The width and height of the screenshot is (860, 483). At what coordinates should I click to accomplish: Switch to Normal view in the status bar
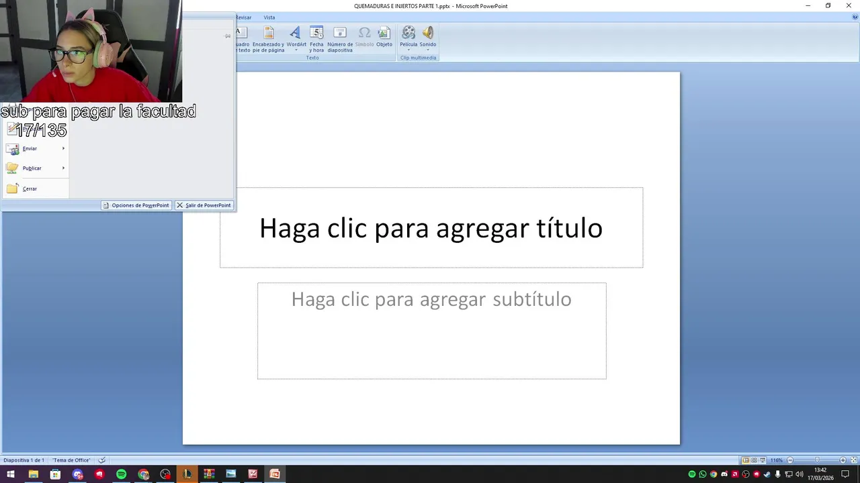coord(745,460)
